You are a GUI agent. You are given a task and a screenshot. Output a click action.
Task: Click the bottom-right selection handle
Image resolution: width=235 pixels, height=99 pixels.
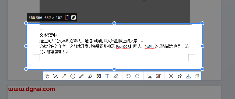[202, 69]
